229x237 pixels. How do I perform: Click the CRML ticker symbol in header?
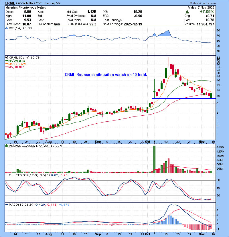click(10, 3)
